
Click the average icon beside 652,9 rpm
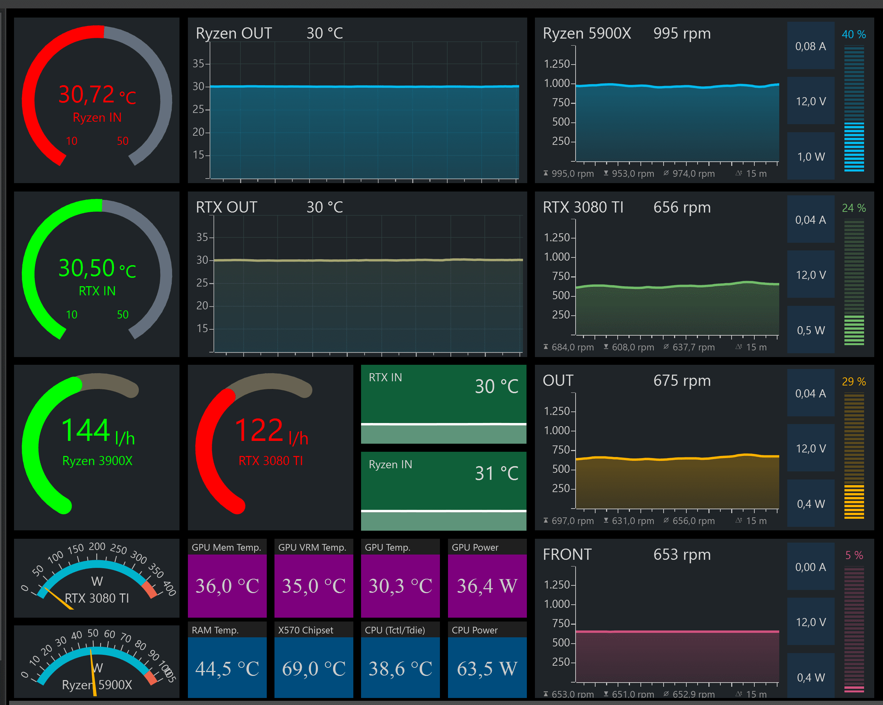pos(666,693)
